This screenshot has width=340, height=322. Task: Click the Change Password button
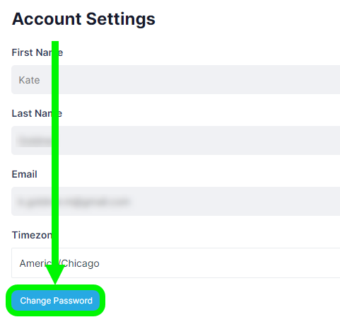55,300
